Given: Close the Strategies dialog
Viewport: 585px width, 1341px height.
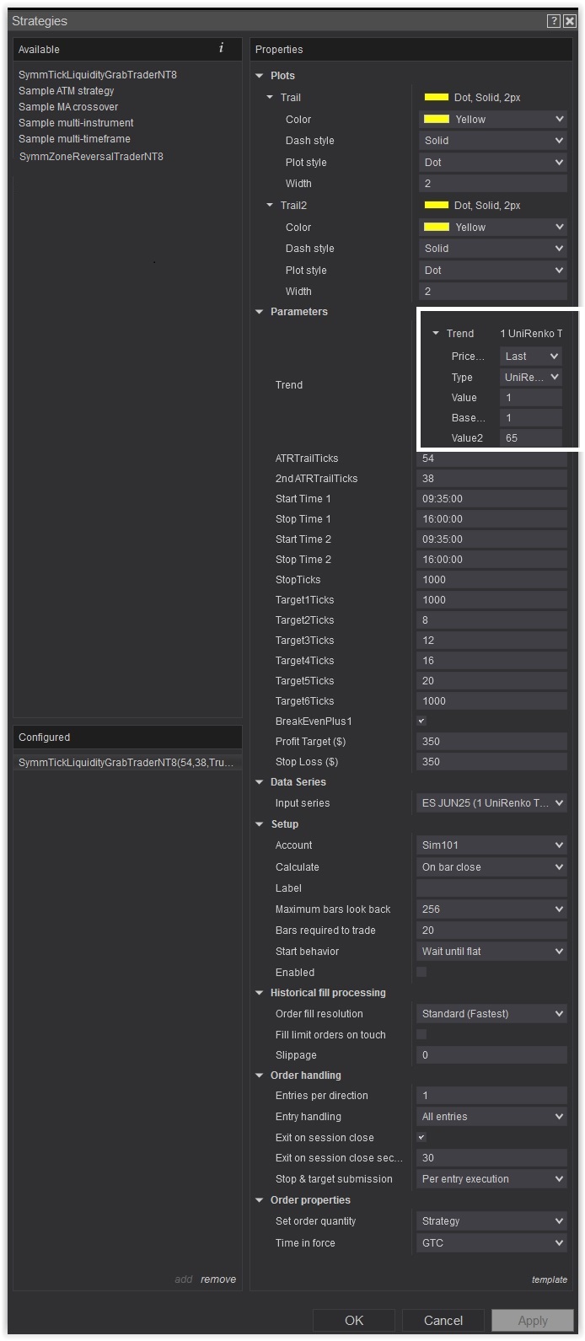Looking at the screenshot, I should tap(570, 21).
